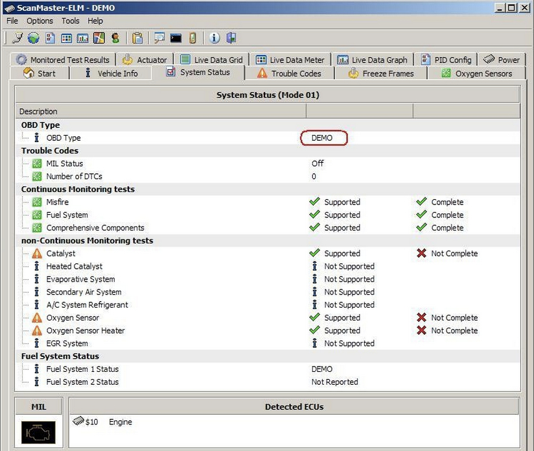Click the exit door toolbar icon
This screenshot has width=534, height=451.
pyautogui.click(x=231, y=38)
